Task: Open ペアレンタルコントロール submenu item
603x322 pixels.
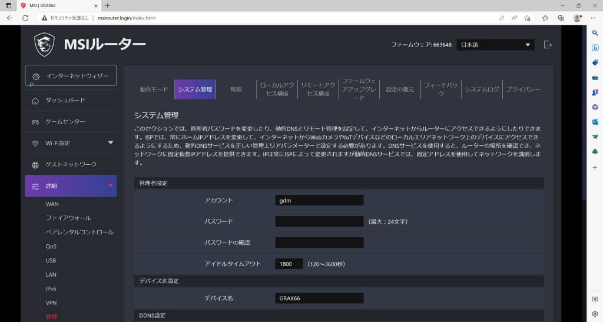Action: [x=79, y=232]
